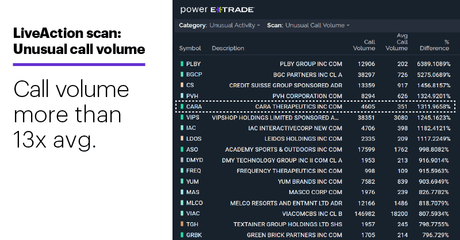Click YUM BRANDS INC COM description

tap(310, 181)
